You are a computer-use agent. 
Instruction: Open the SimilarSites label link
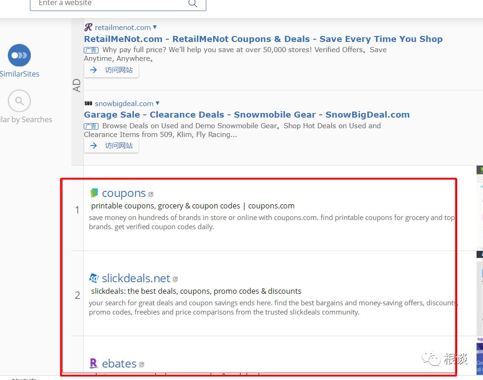tap(19, 74)
